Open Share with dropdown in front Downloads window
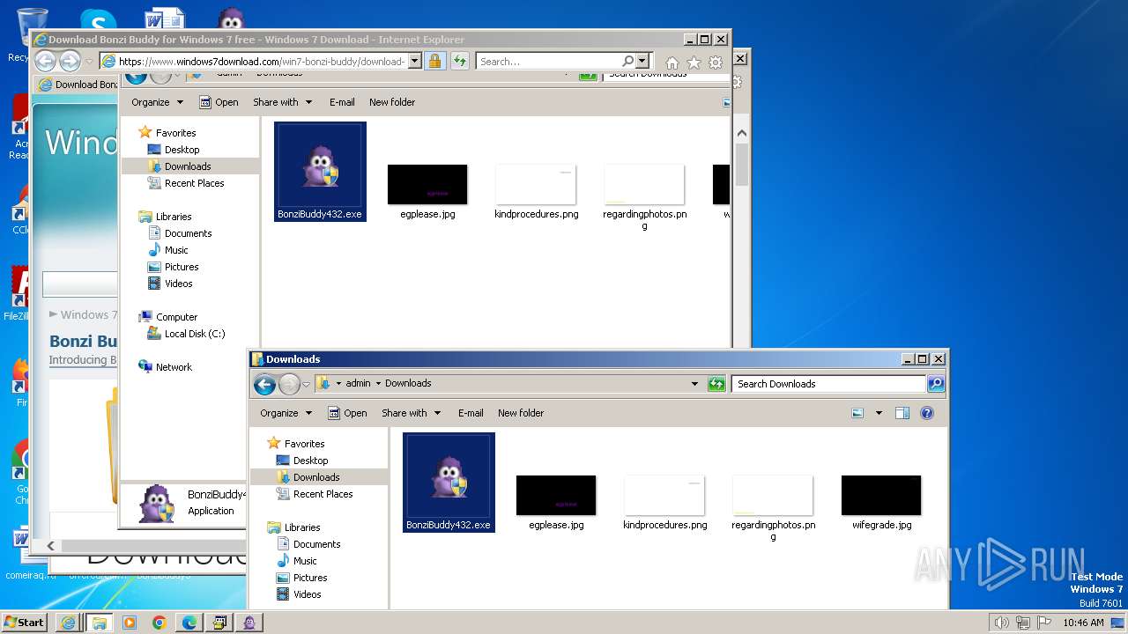Screen dimensions: 1128x634 coord(411,413)
